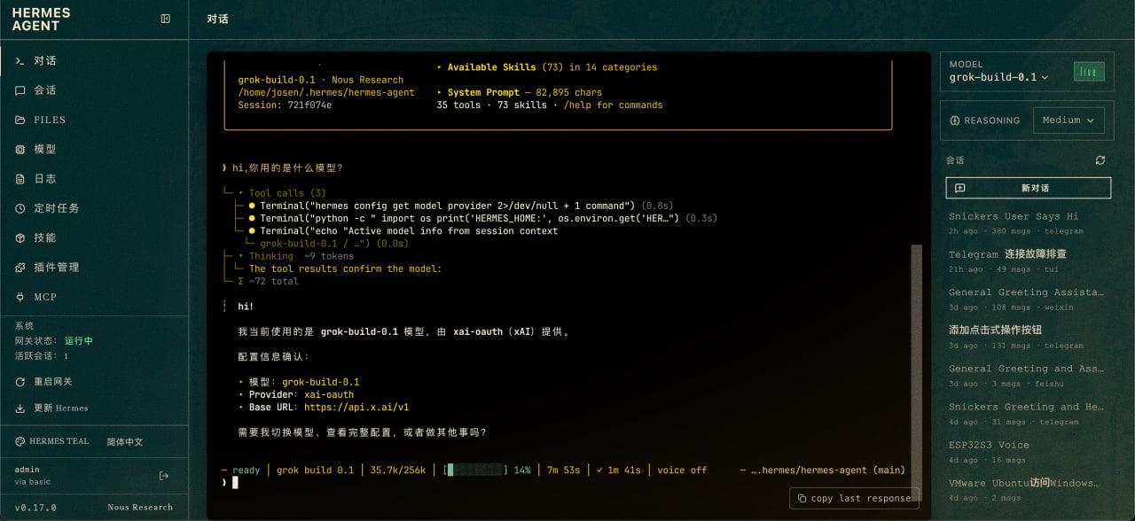Image resolution: width=1135 pixels, height=521 pixels.
Task: Open the Medium reasoning dropdown
Action: [1068, 121]
